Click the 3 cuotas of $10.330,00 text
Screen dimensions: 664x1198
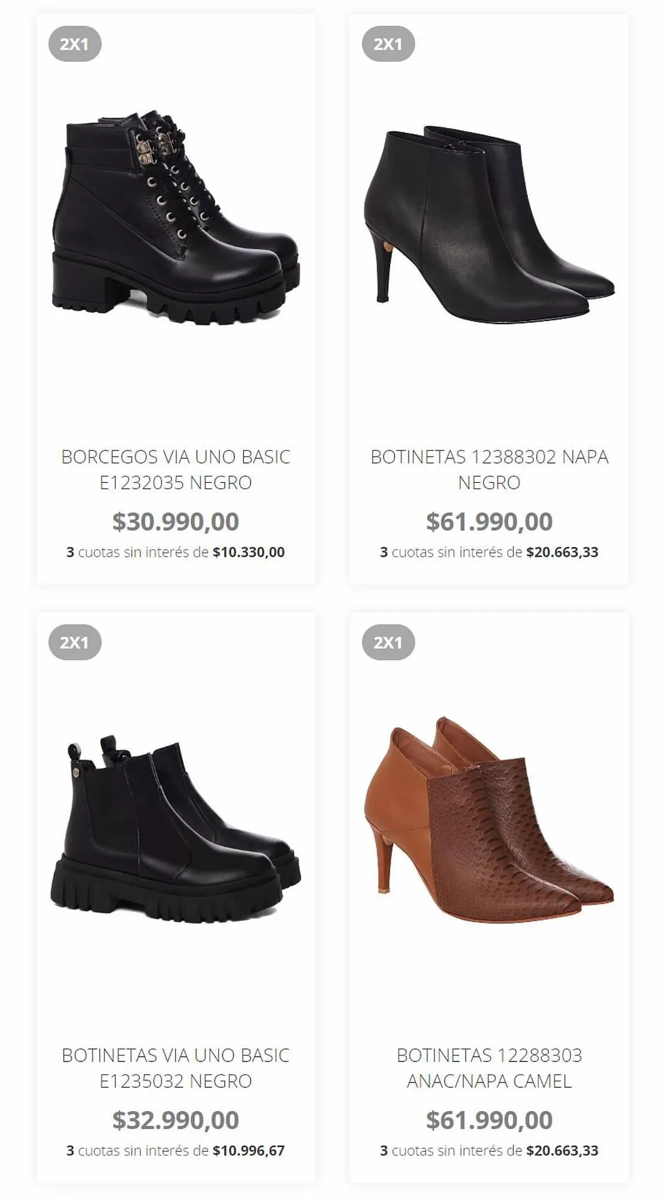click(176, 552)
